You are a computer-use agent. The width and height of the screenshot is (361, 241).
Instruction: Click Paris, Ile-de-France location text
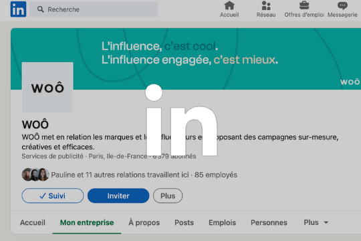(x=118, y=157)
